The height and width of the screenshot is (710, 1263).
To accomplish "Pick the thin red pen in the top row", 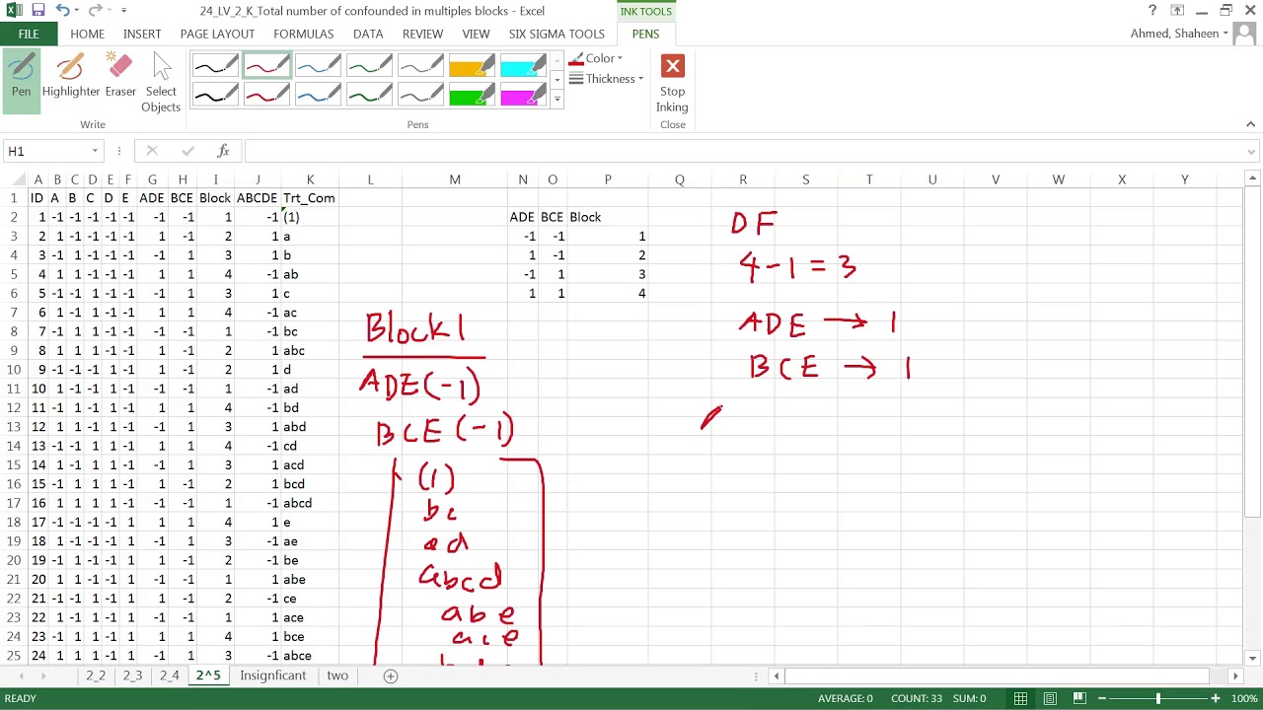I will click(x=267, y=67).
